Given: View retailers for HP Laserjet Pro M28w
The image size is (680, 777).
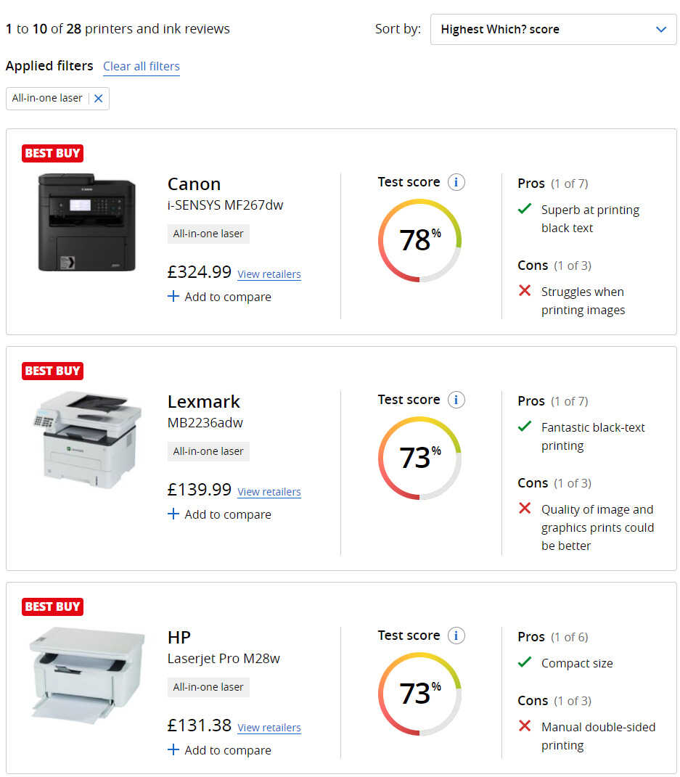Looking at the screenshot, I should point(269,728).
